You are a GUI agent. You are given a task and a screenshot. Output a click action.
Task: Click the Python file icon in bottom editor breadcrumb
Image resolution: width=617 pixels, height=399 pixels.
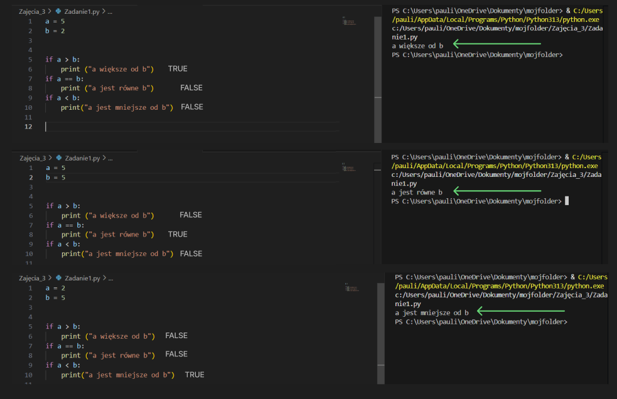pos(59,278)
